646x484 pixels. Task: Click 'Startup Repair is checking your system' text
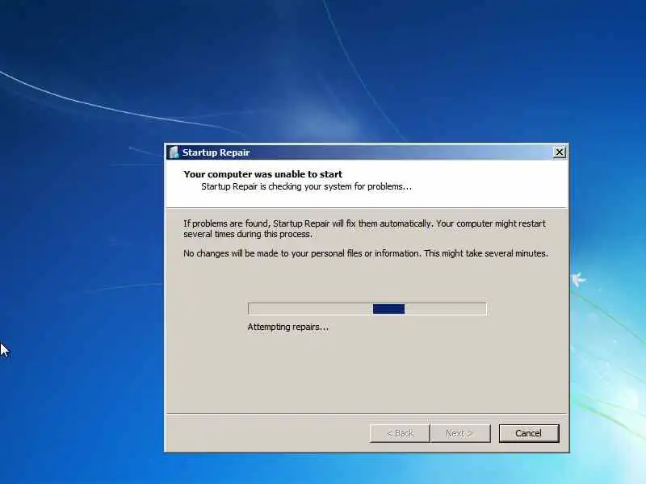[x=306, y=186]
